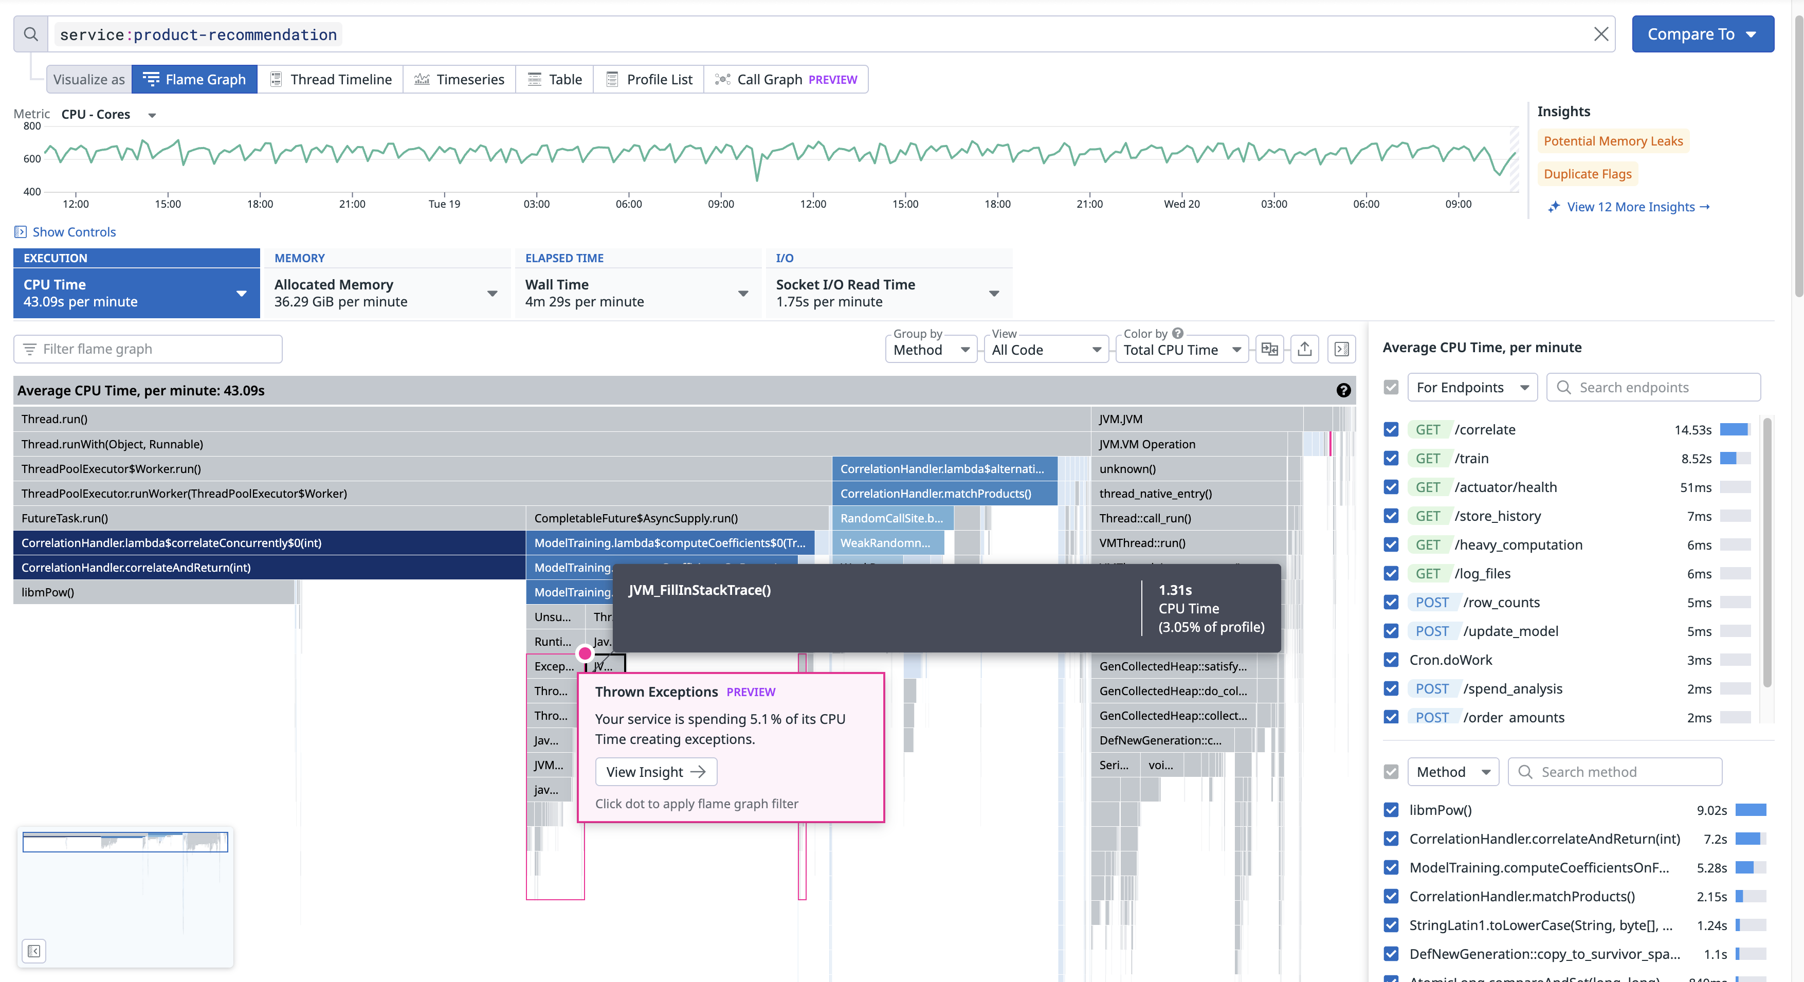Click the libPow() CPU time bar
The height and width of the screenshot is (982, 1804).
[x=1750, y=810]
